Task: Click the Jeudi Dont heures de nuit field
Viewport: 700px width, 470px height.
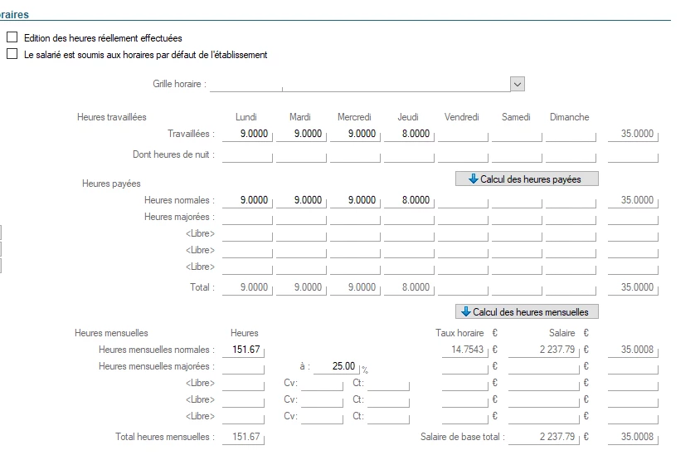Action: pyautogui.click(x=409, y=155)
